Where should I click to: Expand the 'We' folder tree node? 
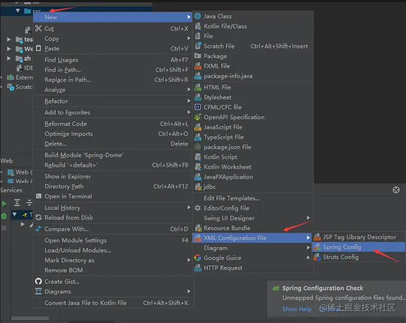(x=9, y=49)
